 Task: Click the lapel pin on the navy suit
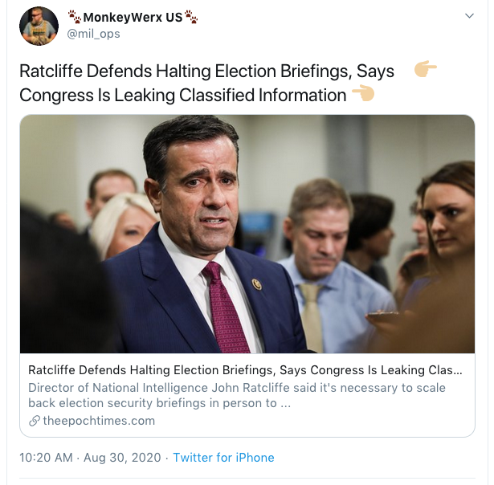click(257, 284)
